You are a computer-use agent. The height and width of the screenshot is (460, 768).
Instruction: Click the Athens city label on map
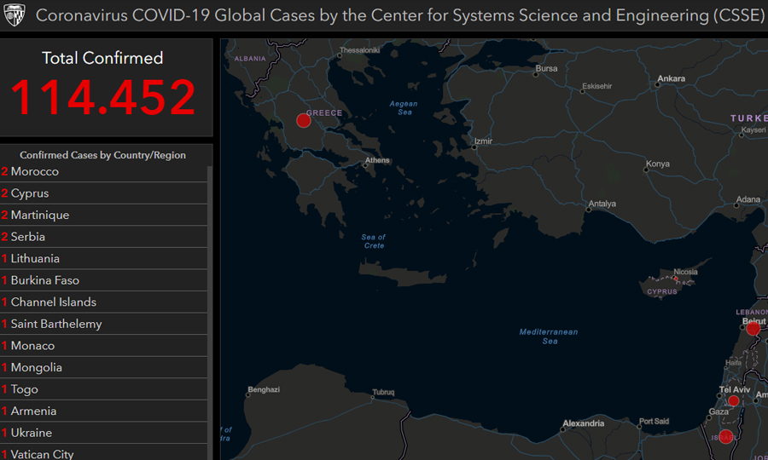coord(377,160)
